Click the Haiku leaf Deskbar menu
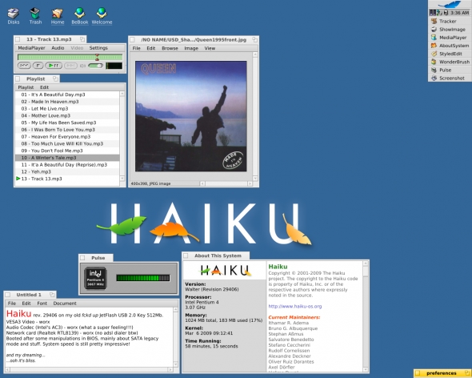The image size is (472, 378). pyautogui.click(x=450, y=4)
